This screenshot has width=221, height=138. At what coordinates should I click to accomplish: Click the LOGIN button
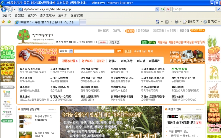103,42
